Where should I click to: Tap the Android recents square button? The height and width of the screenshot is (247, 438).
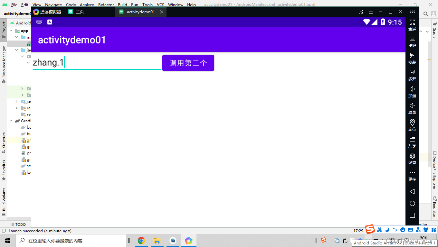pyautogui.click(x=412, y=215)
